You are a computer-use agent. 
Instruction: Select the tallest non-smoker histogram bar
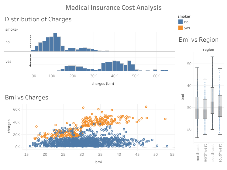tap(55, 42)
